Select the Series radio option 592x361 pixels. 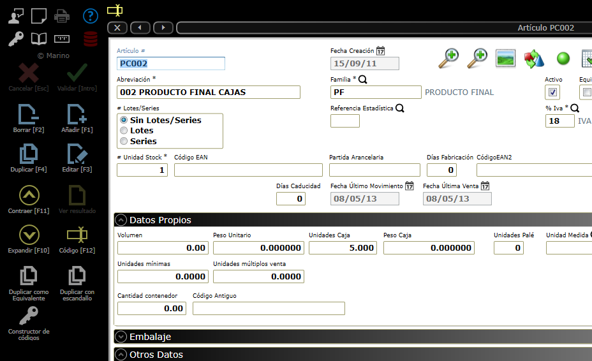124,141
